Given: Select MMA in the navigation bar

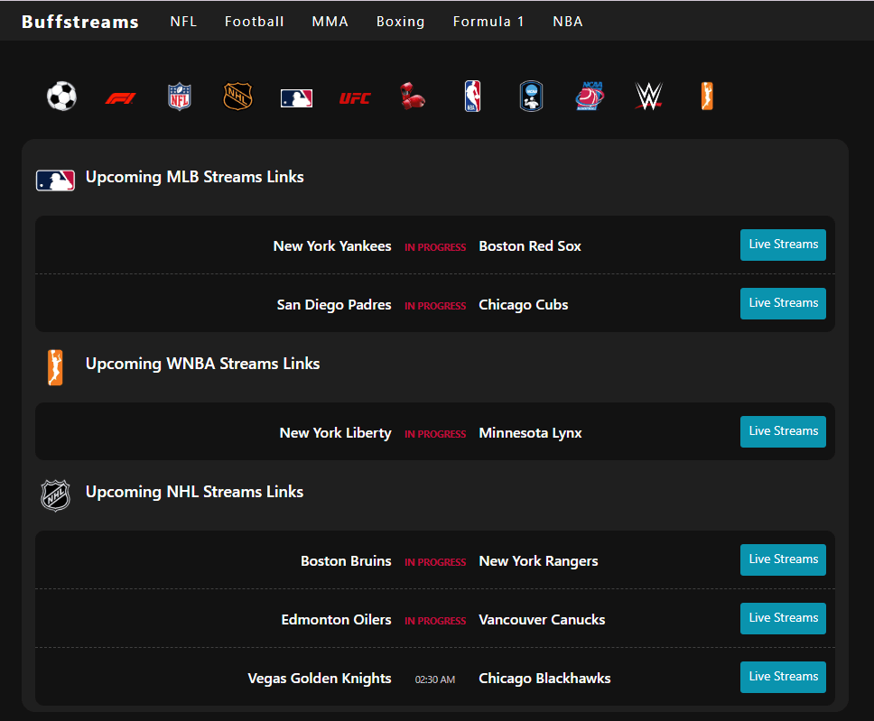Looking at the screenshot, I should tap(330, 21).
